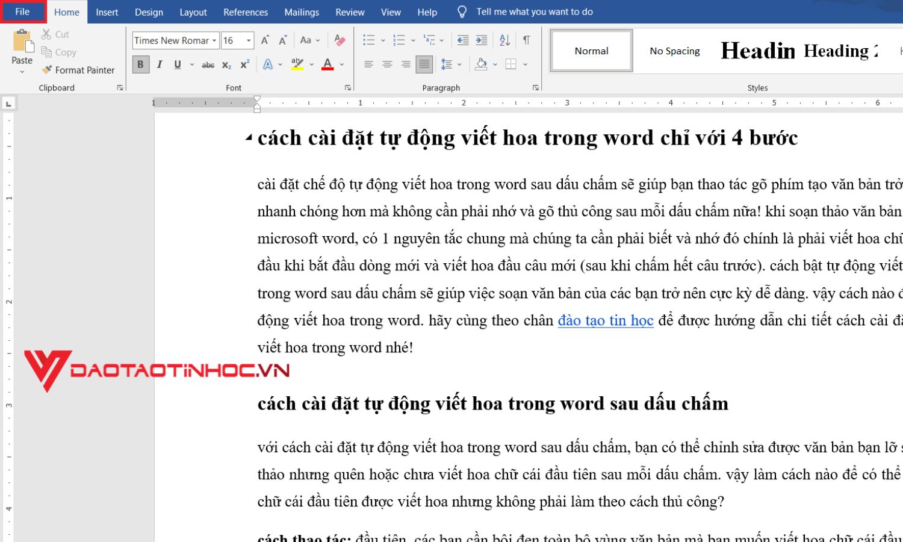
Task: Apply strikethrough to text
Action: point(207,64)
